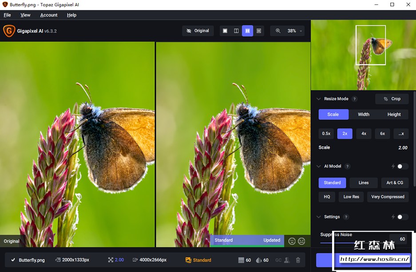Toggle the AI Model auto switch
416x272 pixels.
click(403, 166)
